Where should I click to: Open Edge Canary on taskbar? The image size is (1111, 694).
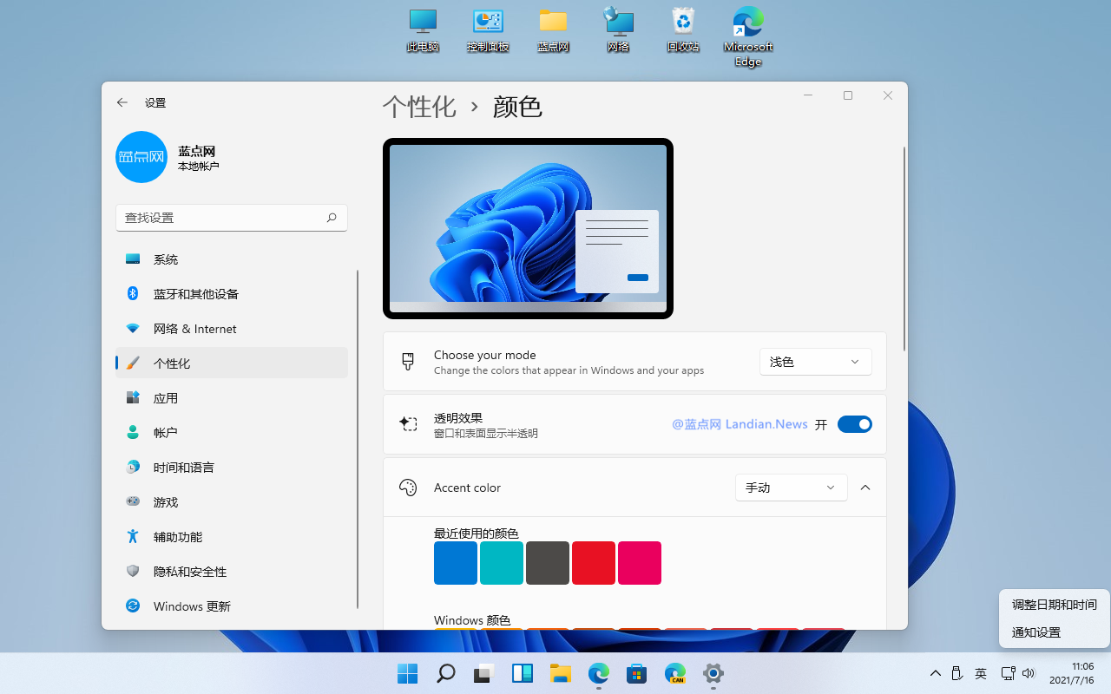tap(674, 673)
